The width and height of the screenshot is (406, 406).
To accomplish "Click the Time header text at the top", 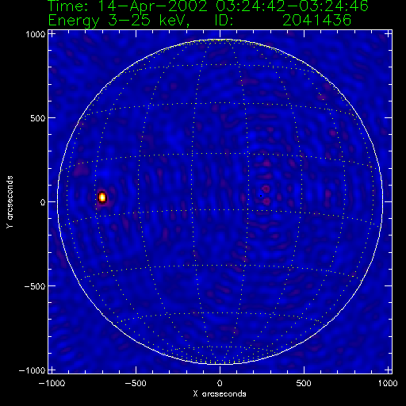I will (209, 6).
